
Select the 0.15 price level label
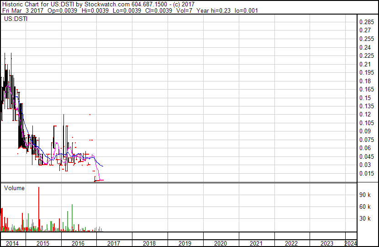pos(364,98)
